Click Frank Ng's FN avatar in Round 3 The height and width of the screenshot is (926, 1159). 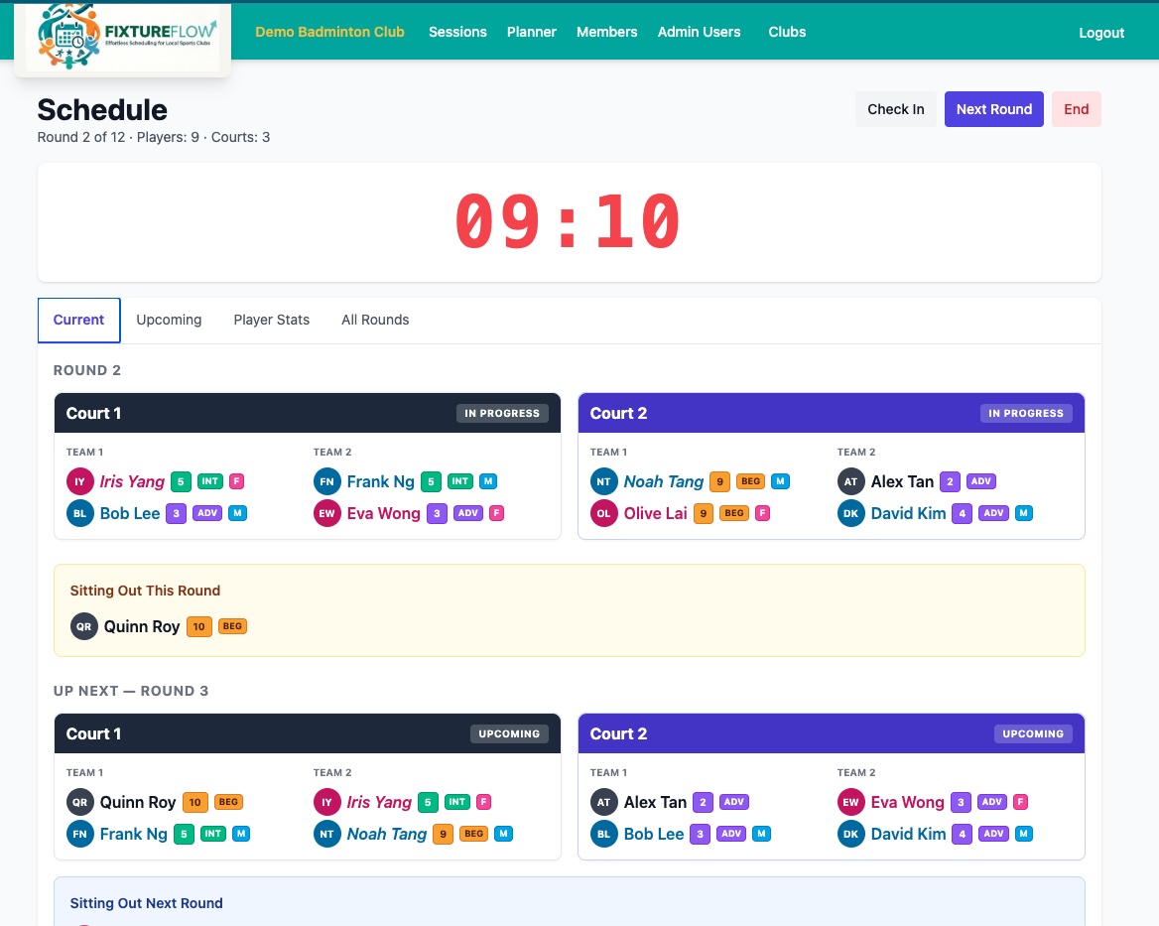[79, 834]
